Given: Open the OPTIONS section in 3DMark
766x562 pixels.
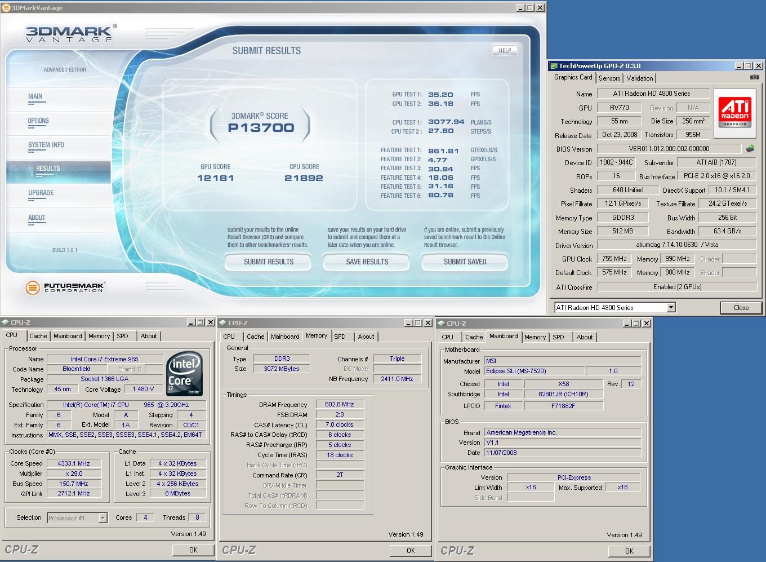Looking at the screenshot, I should point(38,121).
